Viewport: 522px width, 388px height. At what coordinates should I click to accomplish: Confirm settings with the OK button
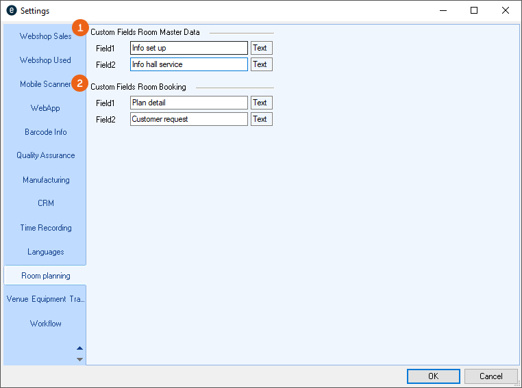click(433, 376)
